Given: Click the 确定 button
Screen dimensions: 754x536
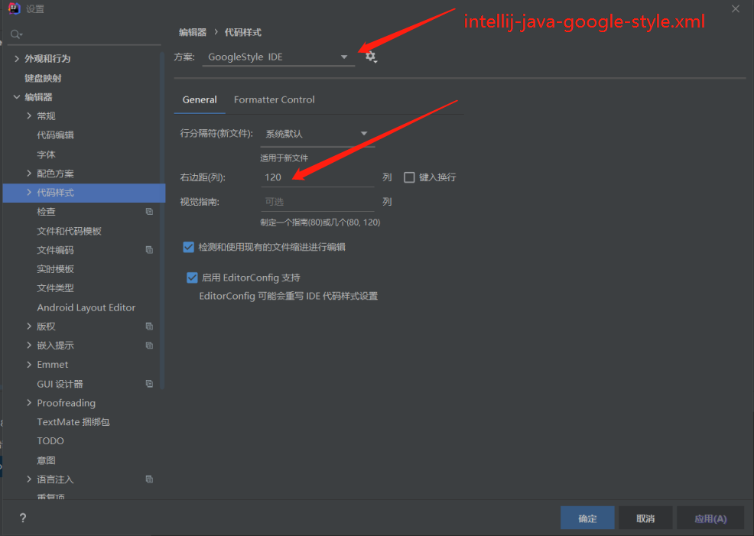Looking at the screenshot, I should click(587, 518).
